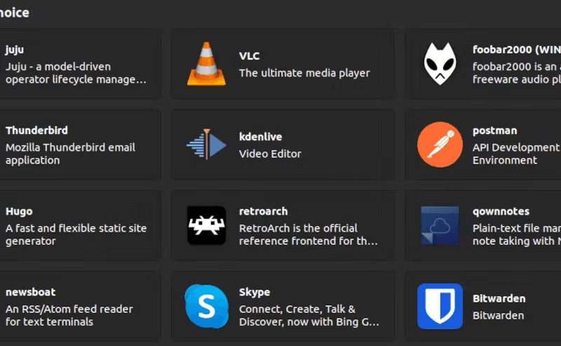This screenshot has height=346, width=561.
Task: Select the Thunderbird app title
Action: click(36, 131)
